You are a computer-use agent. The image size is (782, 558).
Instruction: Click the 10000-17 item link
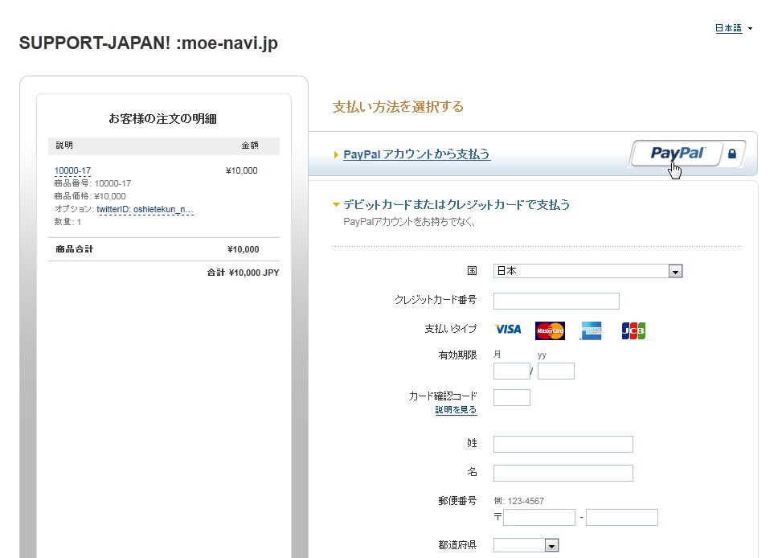[72, 170]
